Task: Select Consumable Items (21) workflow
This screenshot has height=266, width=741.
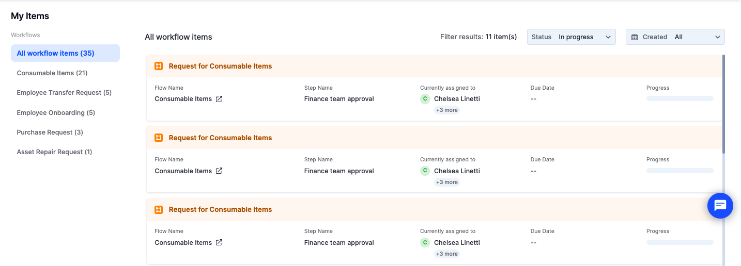Action: 52,73
